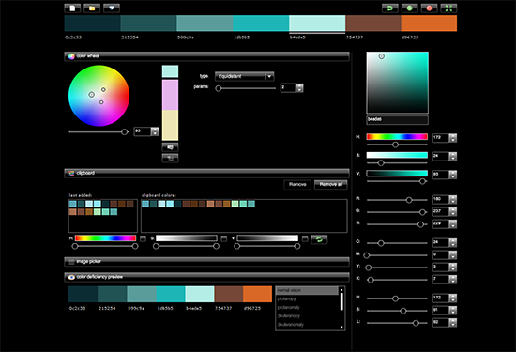Viewport: 516px width, 352px height.
Task: Click the new palette document icon
Action: coord(72,8)
